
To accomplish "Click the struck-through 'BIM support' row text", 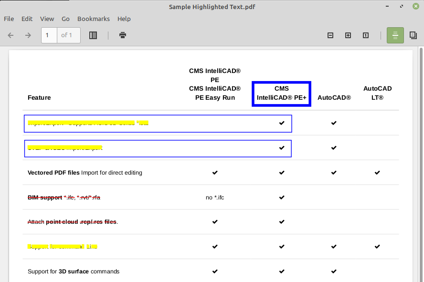I will (x=64, y=198).
